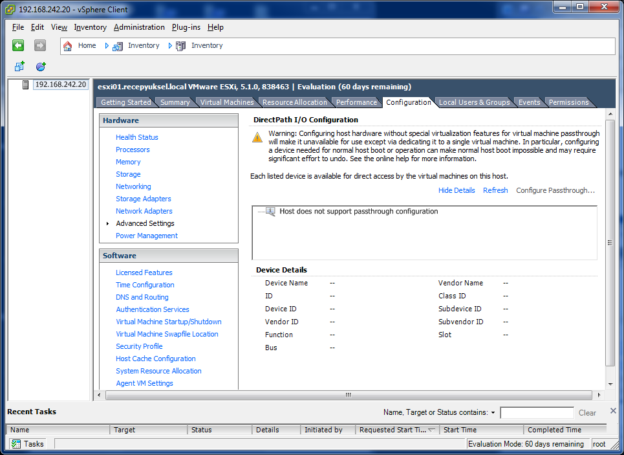Click the Recent Tasks filter text field
This screenshot has height=455, width=624.
tap(537, 413)
